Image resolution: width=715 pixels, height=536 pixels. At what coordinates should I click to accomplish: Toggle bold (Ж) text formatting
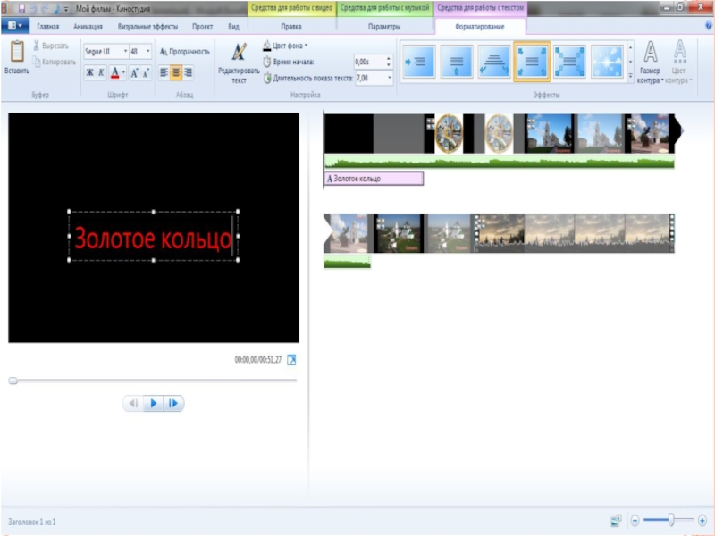[x=89, y=73]
